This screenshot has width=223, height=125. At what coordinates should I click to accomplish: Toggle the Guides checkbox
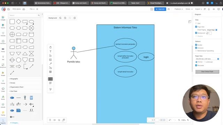click(196, 45)
